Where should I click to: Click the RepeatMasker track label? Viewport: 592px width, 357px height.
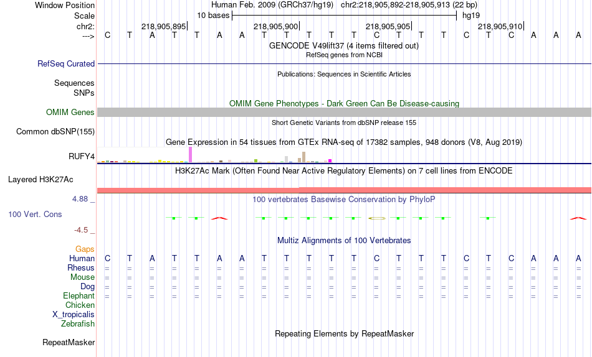pyautogui.click(x=69, y=342)
